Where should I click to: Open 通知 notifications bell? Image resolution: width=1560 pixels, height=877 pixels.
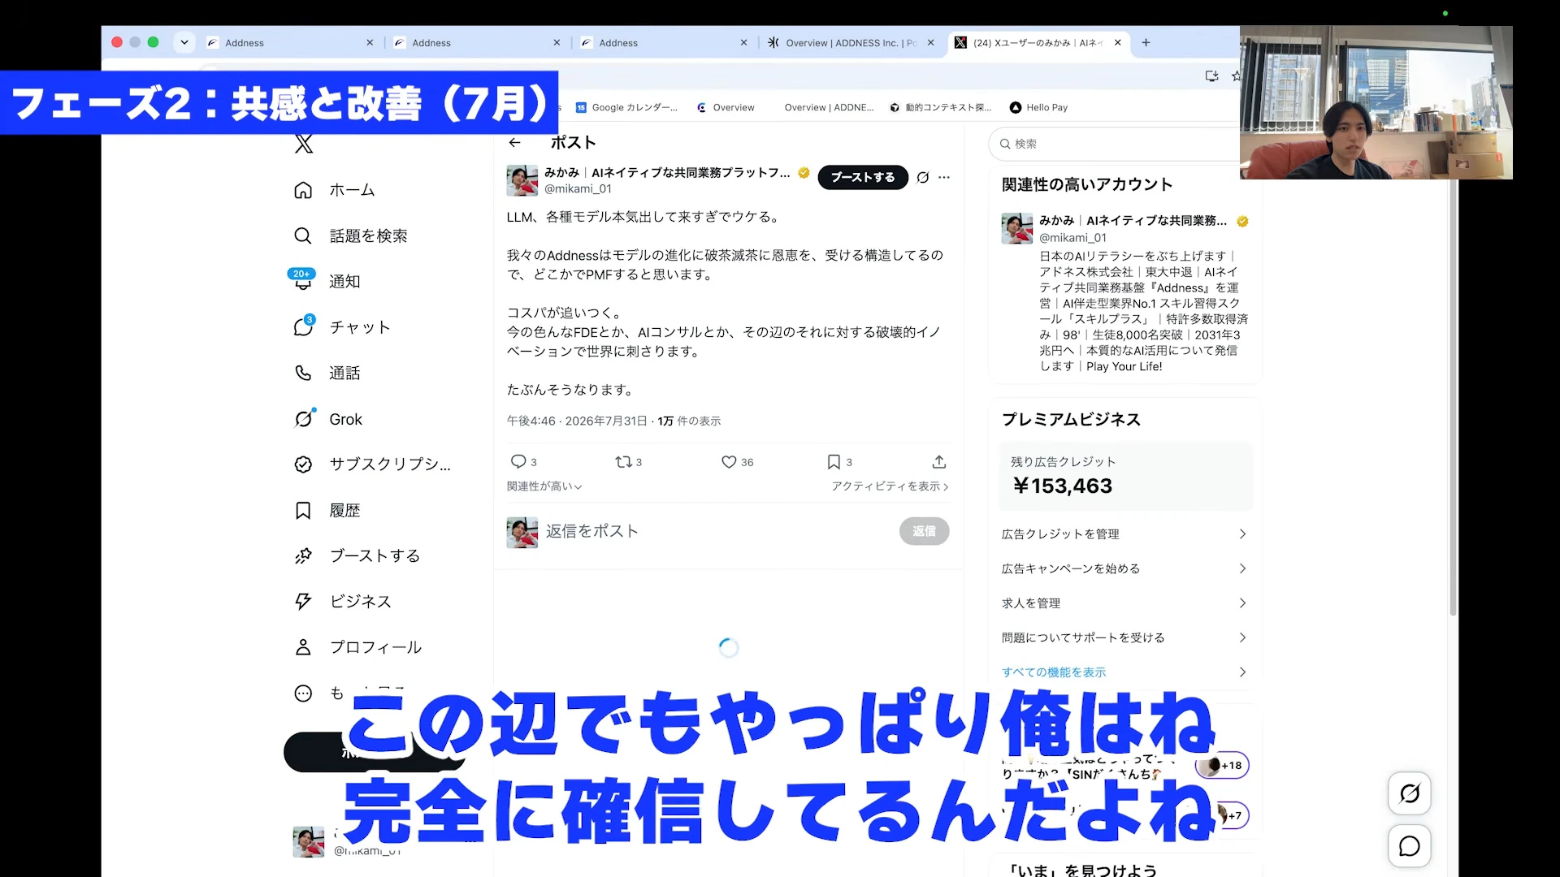click(302, 281)
